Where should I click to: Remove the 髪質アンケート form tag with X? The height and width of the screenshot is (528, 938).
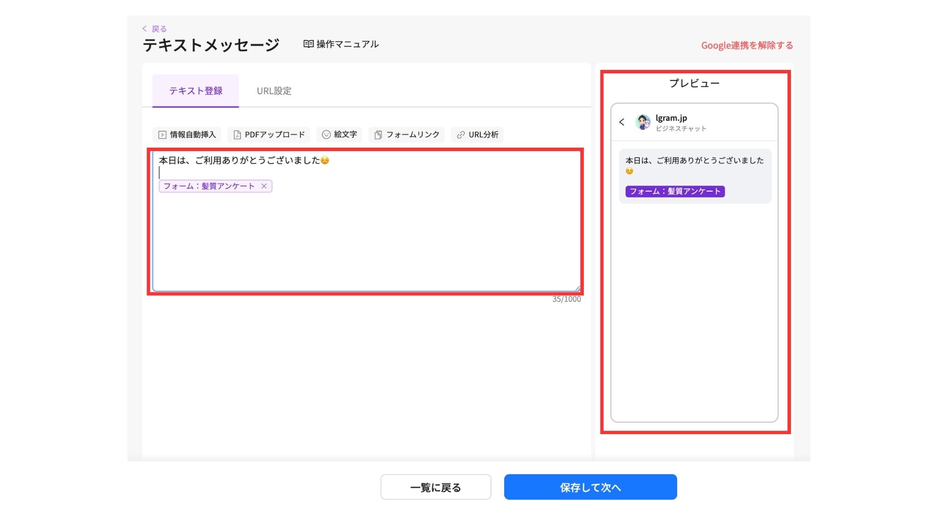pyautogui.click(x=264, y=186)
